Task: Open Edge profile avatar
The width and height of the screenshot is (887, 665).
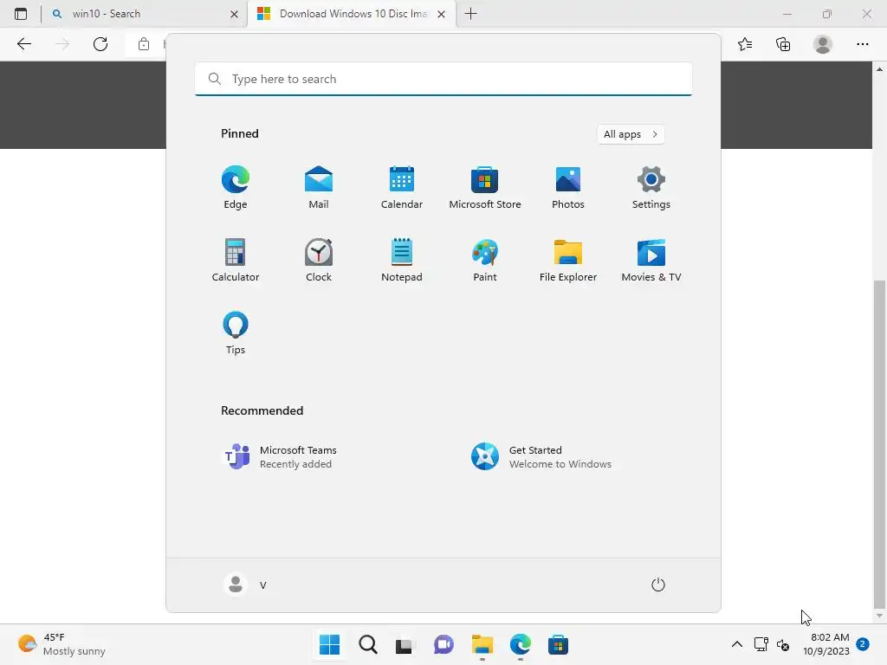Action: coord(823,44)
